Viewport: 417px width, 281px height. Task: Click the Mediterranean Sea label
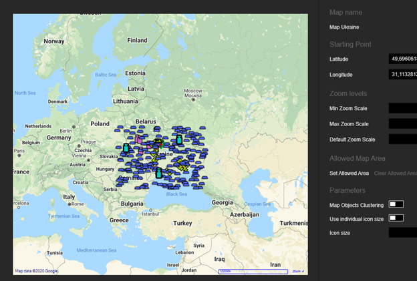pos(96,250)
